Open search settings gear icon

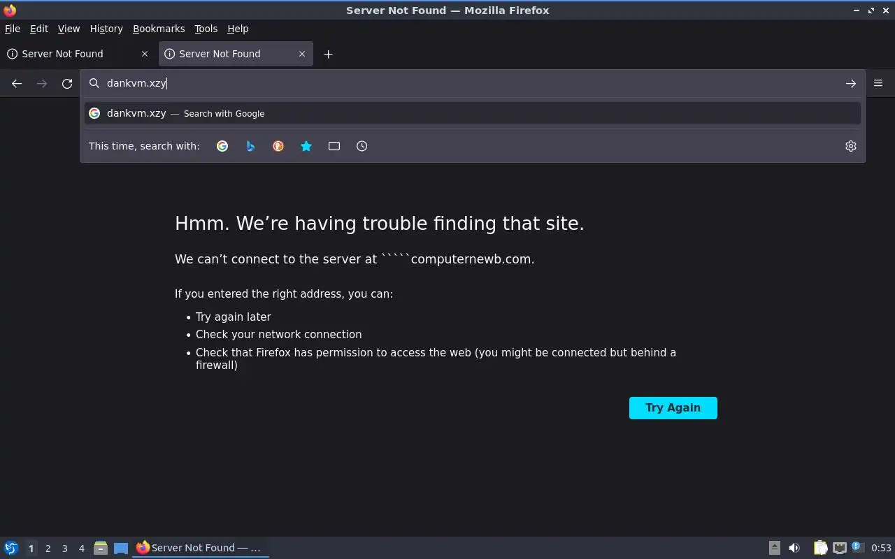tap(851, 146)
